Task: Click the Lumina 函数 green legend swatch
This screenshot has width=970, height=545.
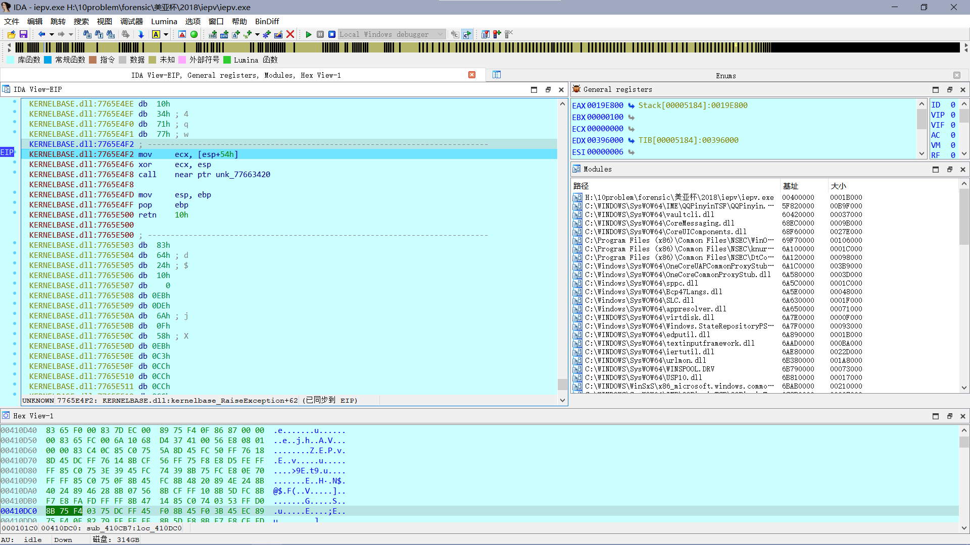Action: (227, 60)
